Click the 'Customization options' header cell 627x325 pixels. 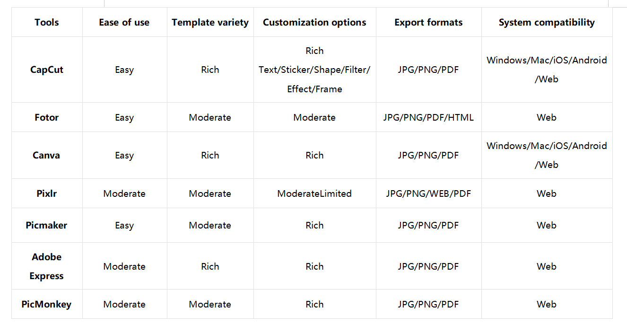[x=314, y=22]
